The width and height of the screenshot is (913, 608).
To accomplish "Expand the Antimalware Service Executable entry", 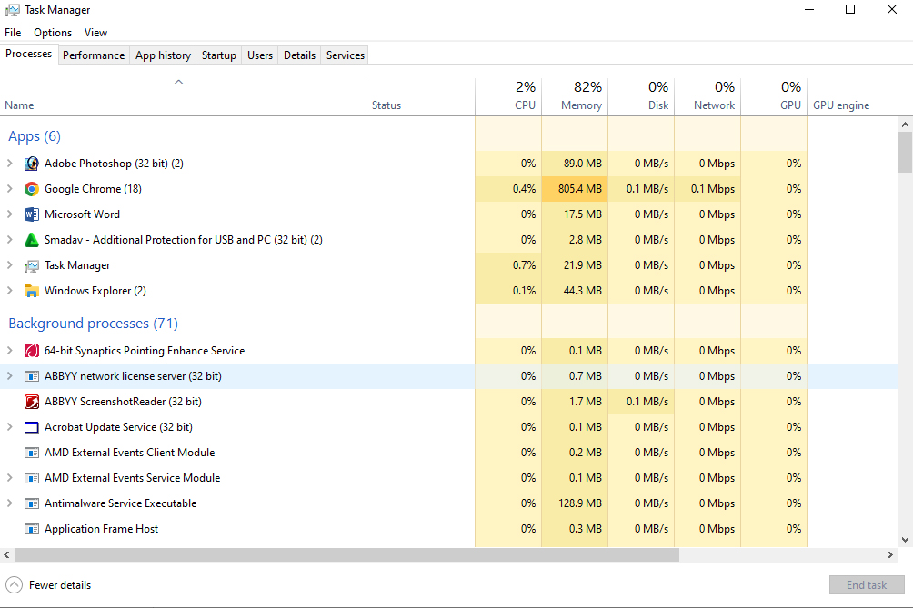I will [9, 503].
